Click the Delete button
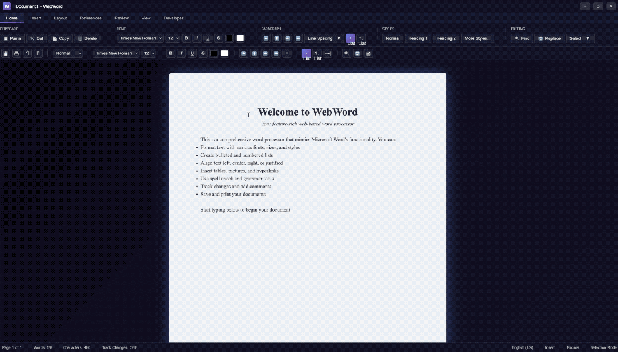The width and height of the screenshot is (618, 352). click(x=87, y=38)
